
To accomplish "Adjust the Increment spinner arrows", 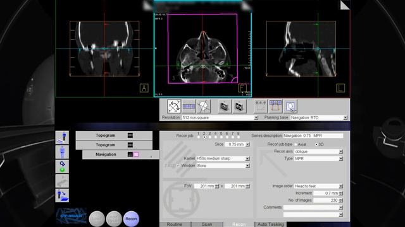I will [x=341, y=194].
